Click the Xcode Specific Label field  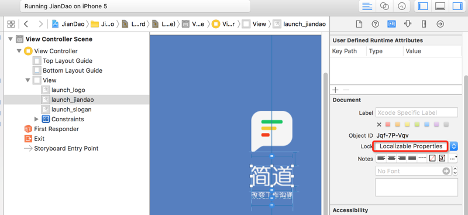tap(417, 112)
